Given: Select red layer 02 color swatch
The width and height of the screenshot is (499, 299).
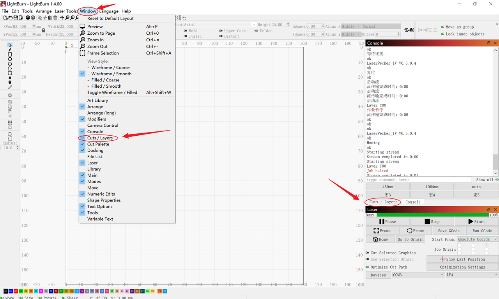Looking at the screenshot, I should pyautogui.click(x=16, y=291).
